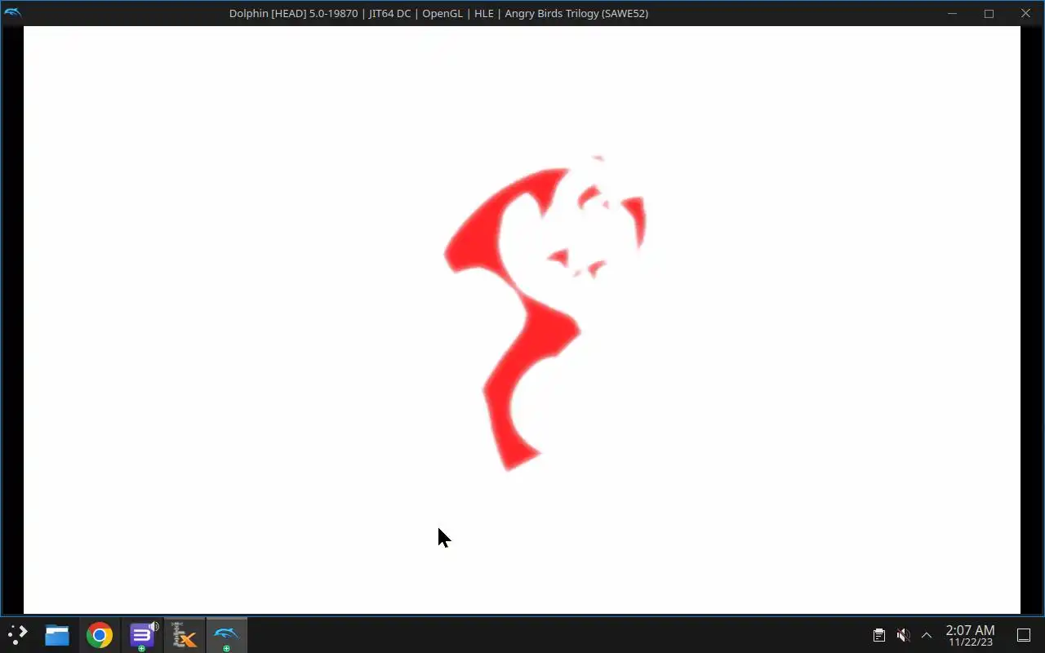Open the application launcher in the taskbar
The image size is (1045, 653).
pyautogui.click(x=18, y=635)
